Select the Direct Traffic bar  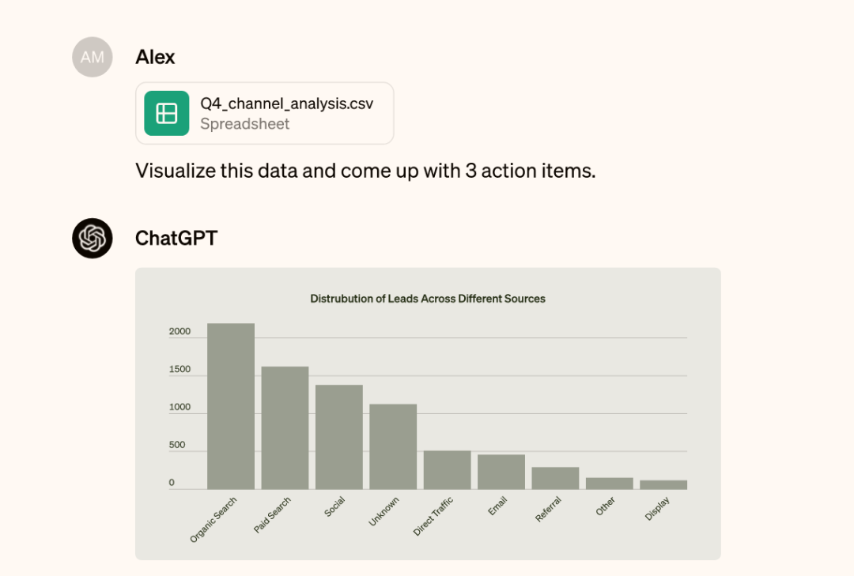click(447, 470)
